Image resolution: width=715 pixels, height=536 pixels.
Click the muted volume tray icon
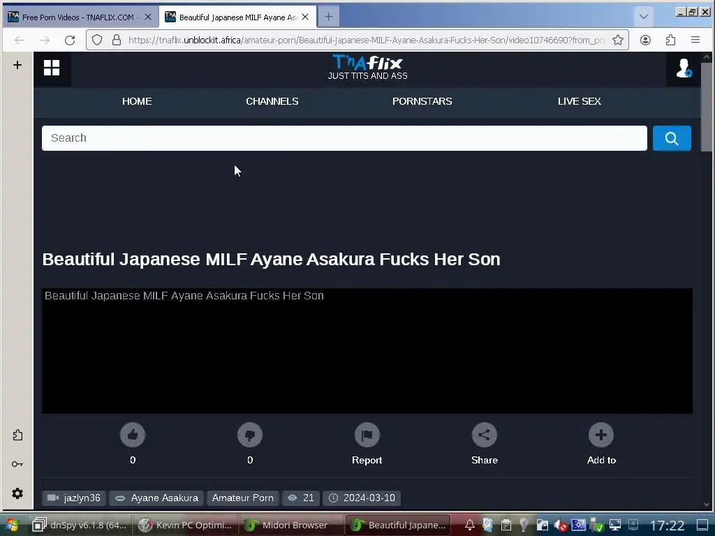pyautogui.click(x=561, y=525)
